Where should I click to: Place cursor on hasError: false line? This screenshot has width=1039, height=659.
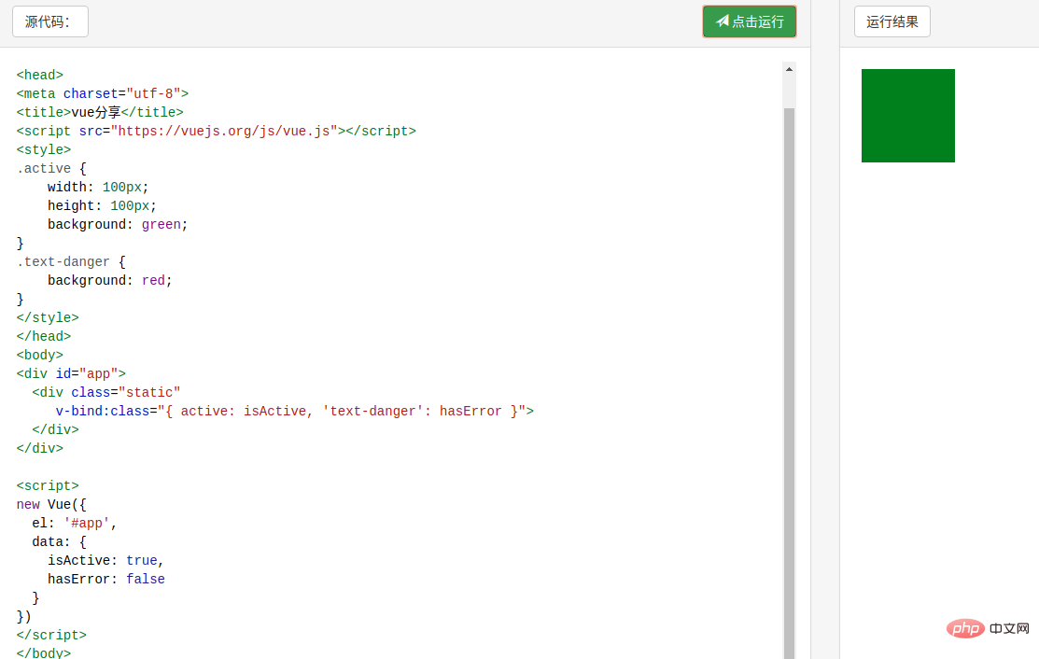pyautogui.click(x=105, y=579)
